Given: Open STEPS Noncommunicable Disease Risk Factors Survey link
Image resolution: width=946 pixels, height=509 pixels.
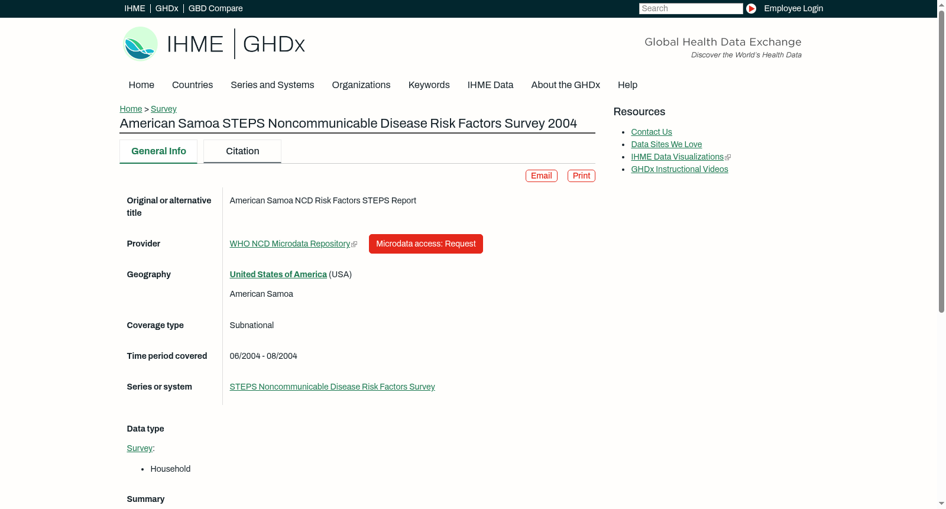Looking at the screenshot, I should [332, 387].
